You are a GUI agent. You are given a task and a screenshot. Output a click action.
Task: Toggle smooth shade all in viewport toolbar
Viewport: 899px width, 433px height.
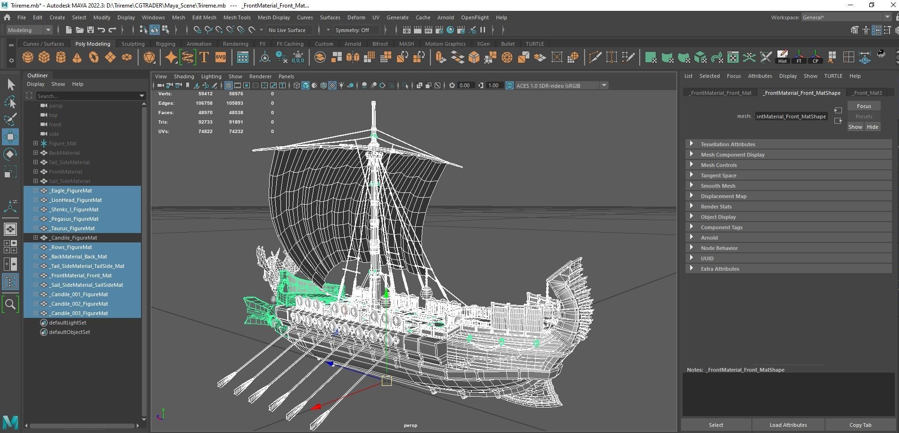click(305, 85)
